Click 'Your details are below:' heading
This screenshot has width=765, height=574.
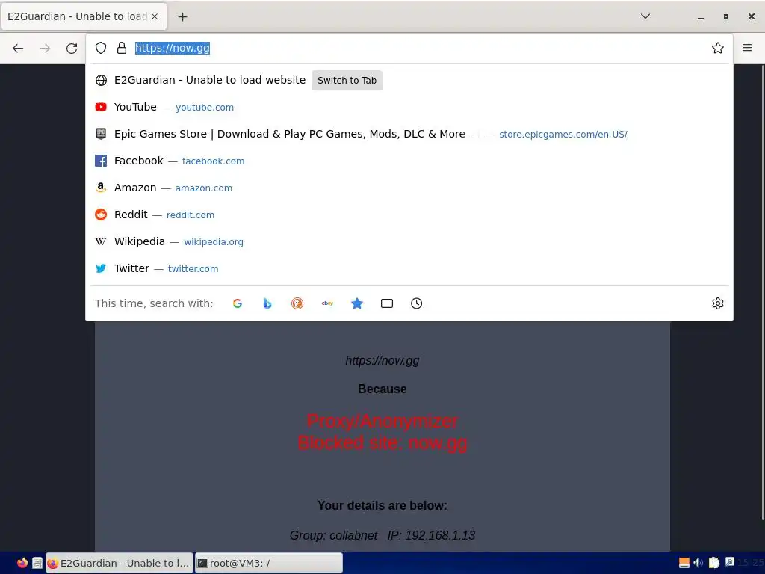[382, 506]
